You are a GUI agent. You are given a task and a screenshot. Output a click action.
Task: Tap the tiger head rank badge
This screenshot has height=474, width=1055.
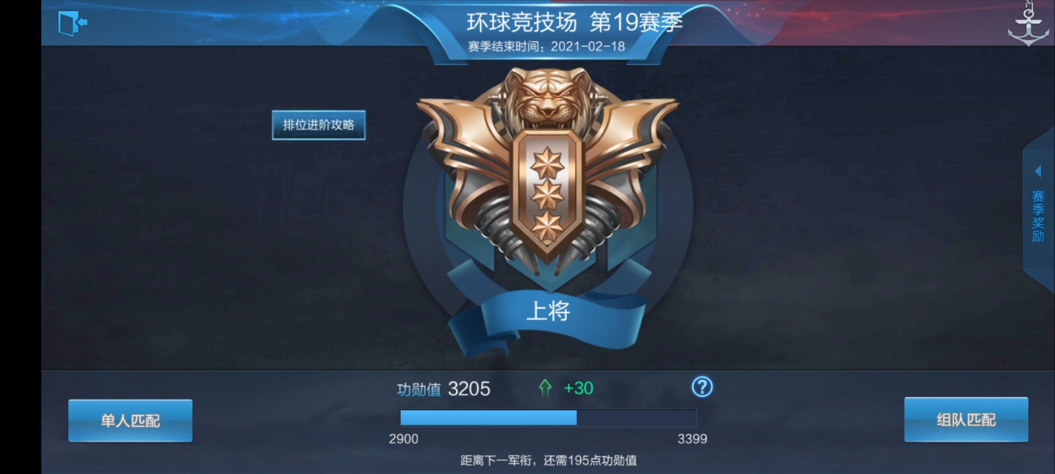click(547, 100)
